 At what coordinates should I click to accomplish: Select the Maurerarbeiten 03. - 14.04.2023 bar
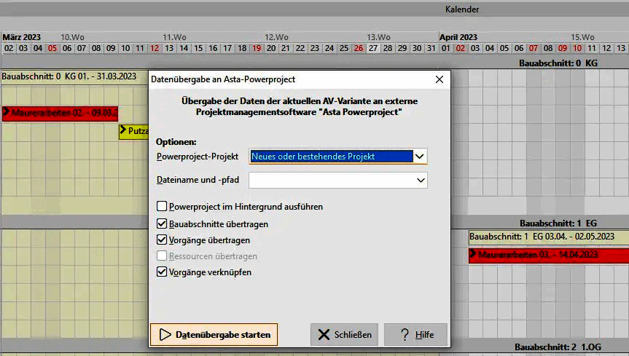point(548,255)
